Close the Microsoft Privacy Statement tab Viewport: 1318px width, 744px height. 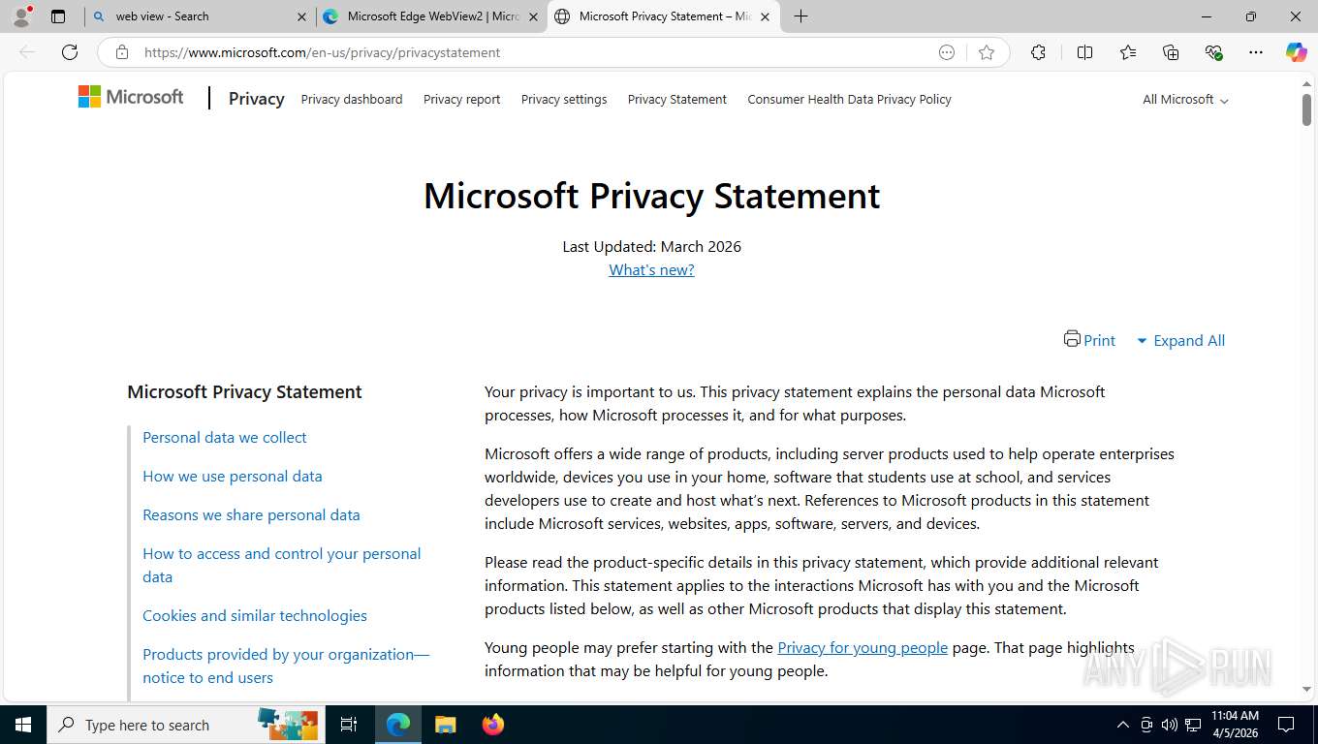pyautogui.click(x=765, y=16)
